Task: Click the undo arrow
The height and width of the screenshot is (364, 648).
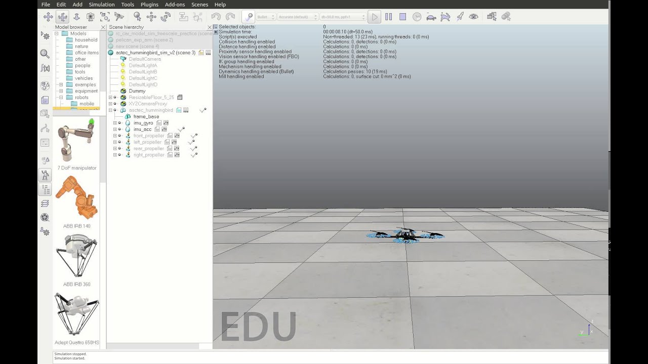Action: pos(216,17)
